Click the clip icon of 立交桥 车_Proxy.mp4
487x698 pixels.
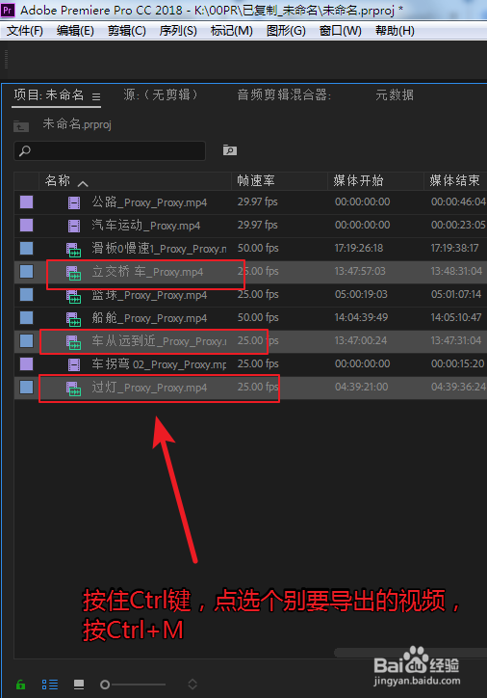73,273
